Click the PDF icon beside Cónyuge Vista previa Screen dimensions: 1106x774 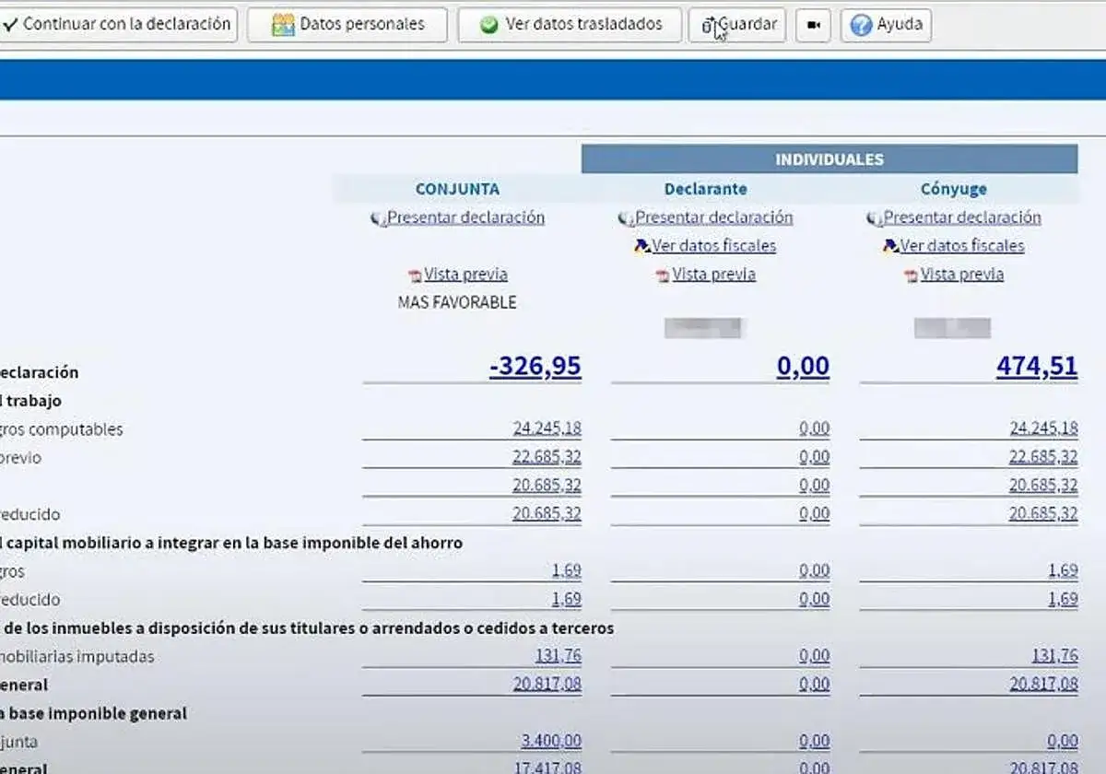click(x=912, y=276)
